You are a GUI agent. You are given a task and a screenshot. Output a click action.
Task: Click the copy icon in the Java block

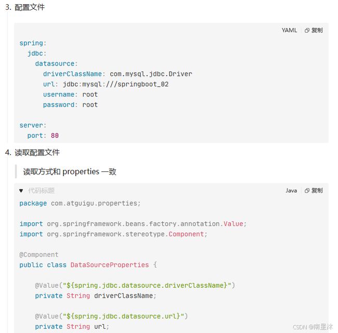tap(307, 191)
